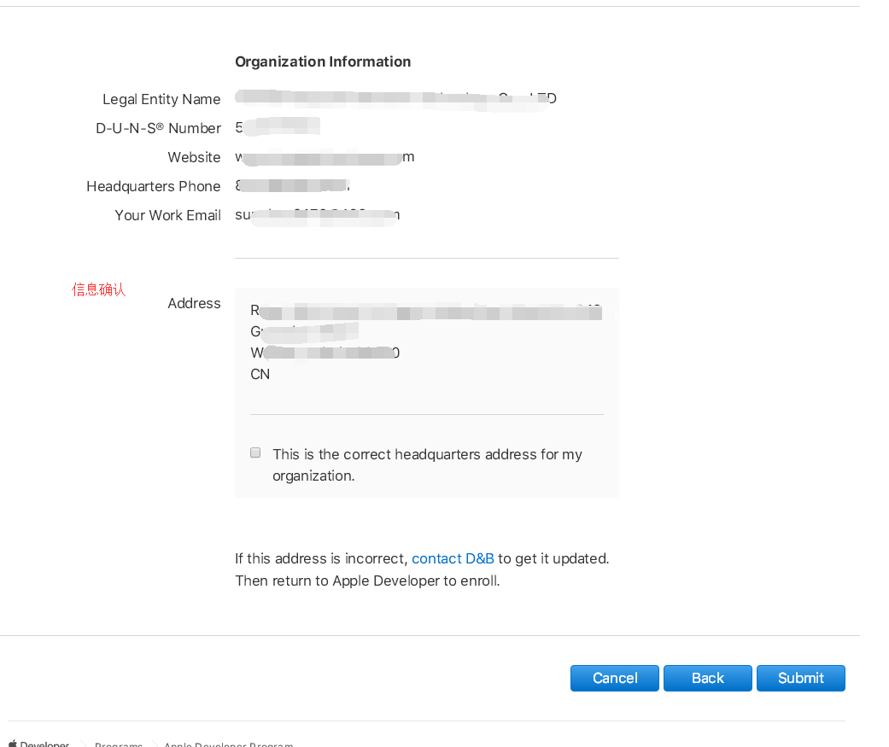Click the blurred Legal Entity Name value
The image size is (889, 747).
[x=395, y=99]
